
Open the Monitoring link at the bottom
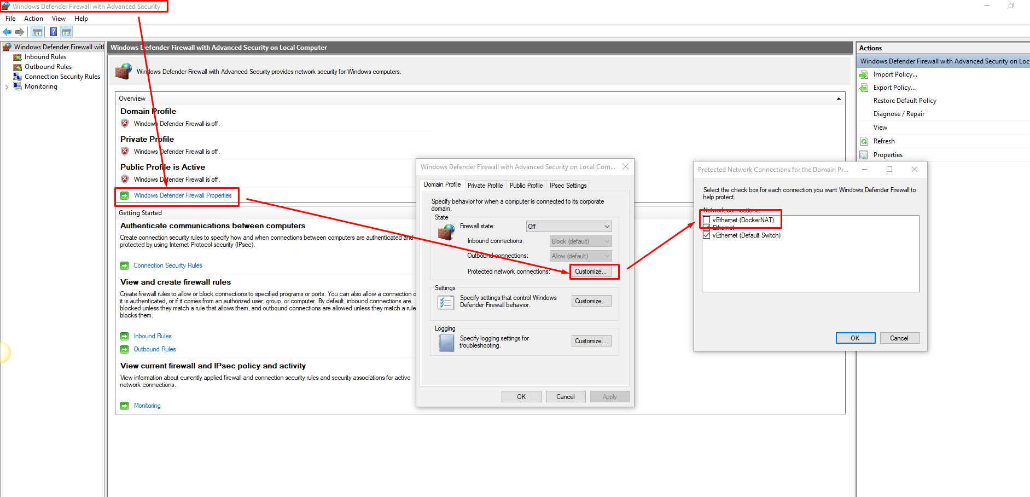point(147,406)
